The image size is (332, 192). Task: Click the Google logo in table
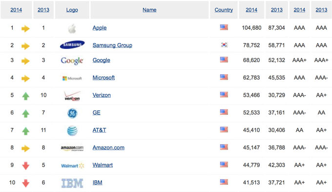(72, 61)
